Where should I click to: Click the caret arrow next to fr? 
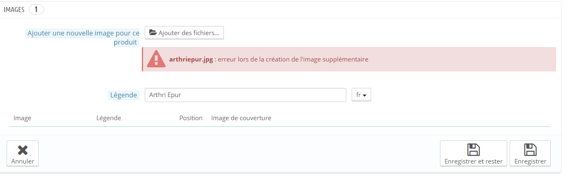pos(365,95)
